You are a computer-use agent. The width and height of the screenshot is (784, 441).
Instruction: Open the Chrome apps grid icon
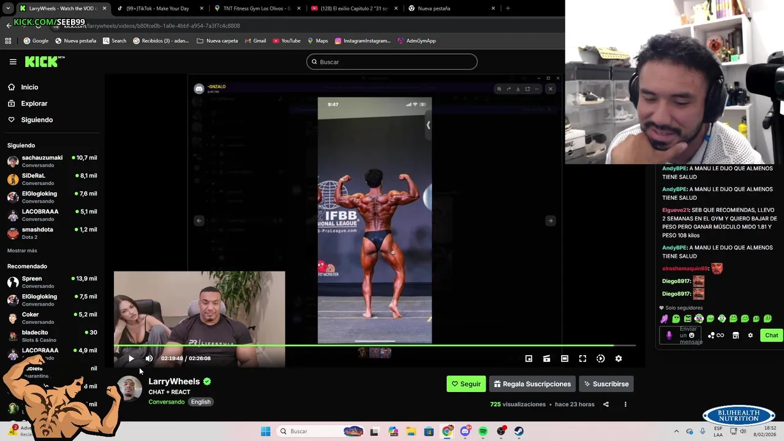8,41
